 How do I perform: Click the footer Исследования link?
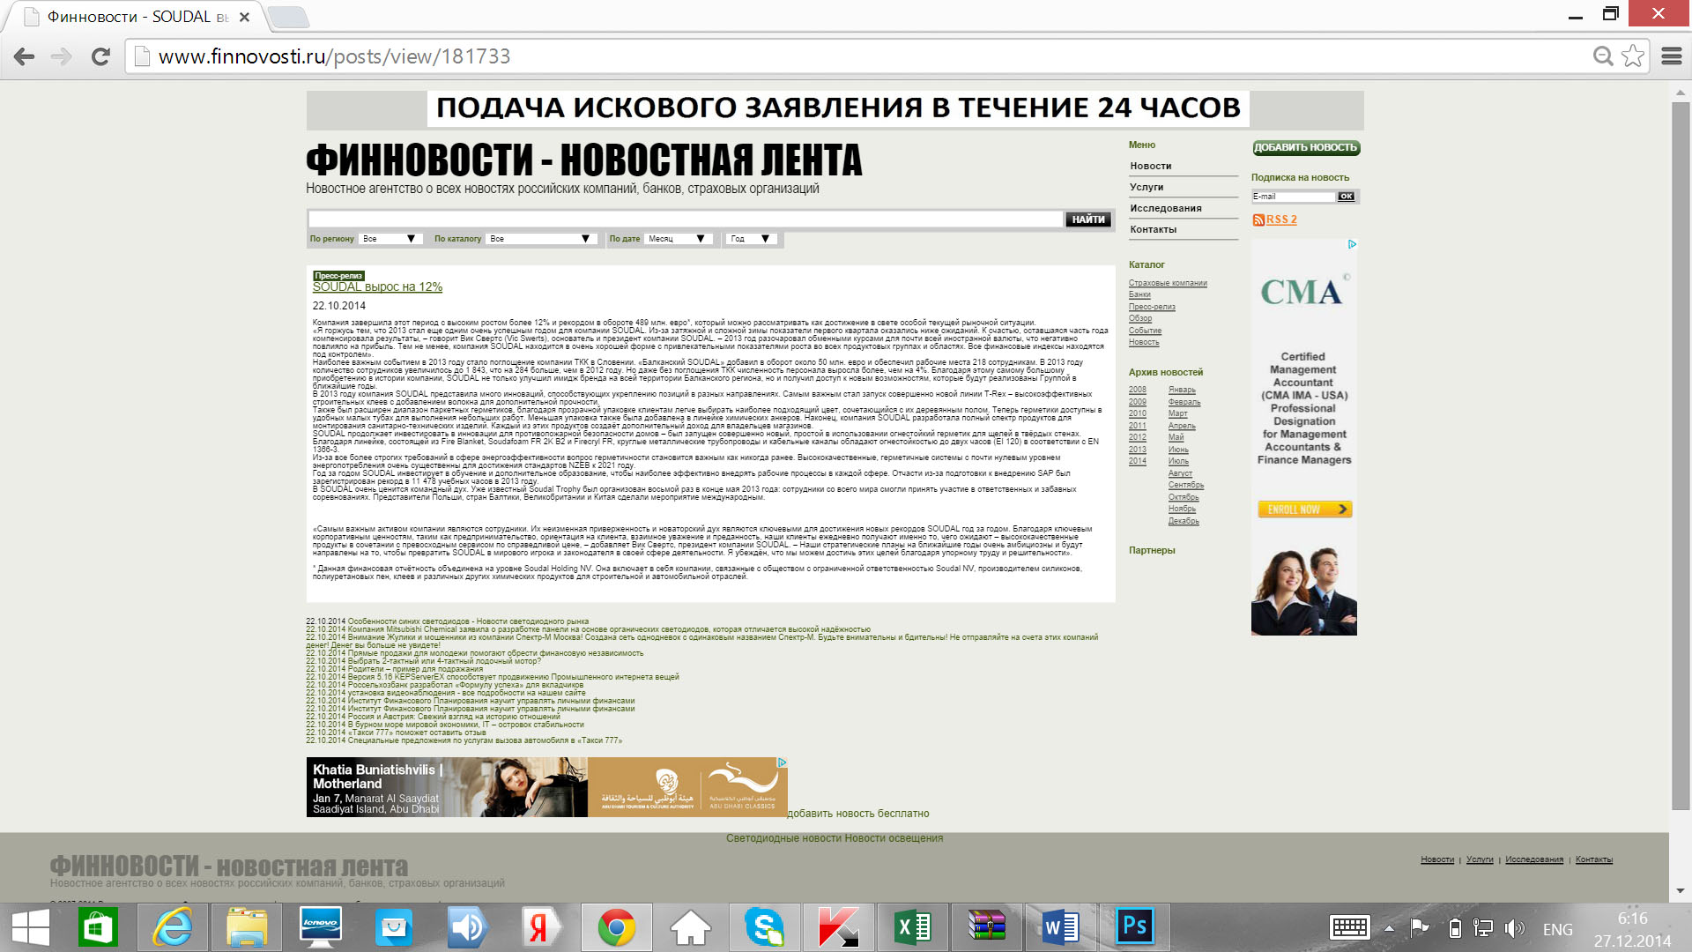click(x=1534, y=859)
